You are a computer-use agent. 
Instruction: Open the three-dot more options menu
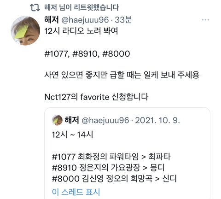click(205, 20)
